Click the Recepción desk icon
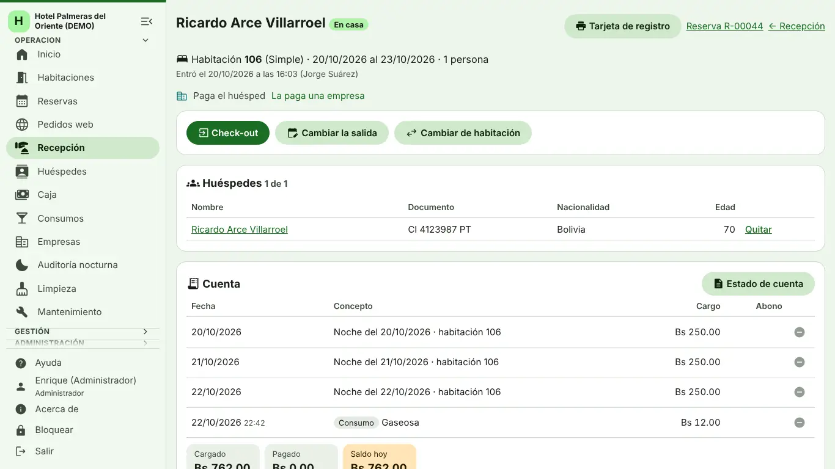Image resolution: width=835 pixels, height=469 pixels. (x=22, y=148)
